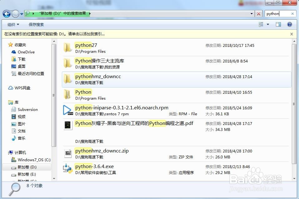Open the 音乐 library
Viewport: 299px width, 199px height.
(x=18, y=138)
